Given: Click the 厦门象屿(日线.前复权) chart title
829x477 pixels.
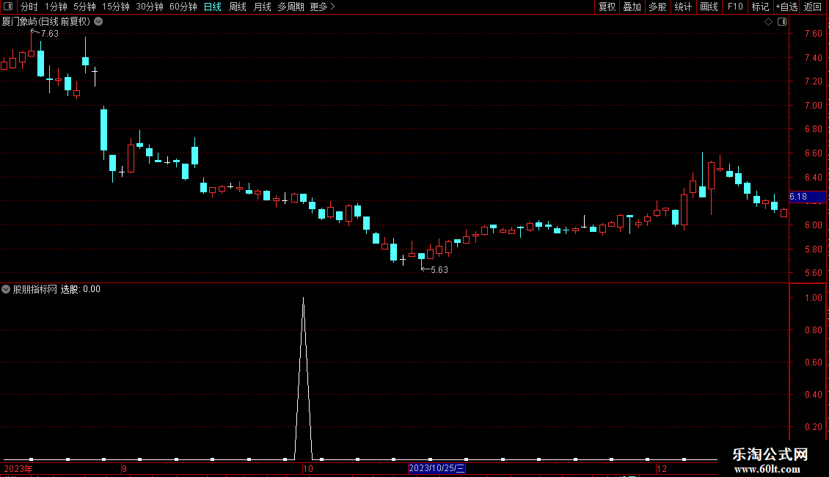Looking at the screenshot, I should [x=46, y=22].
